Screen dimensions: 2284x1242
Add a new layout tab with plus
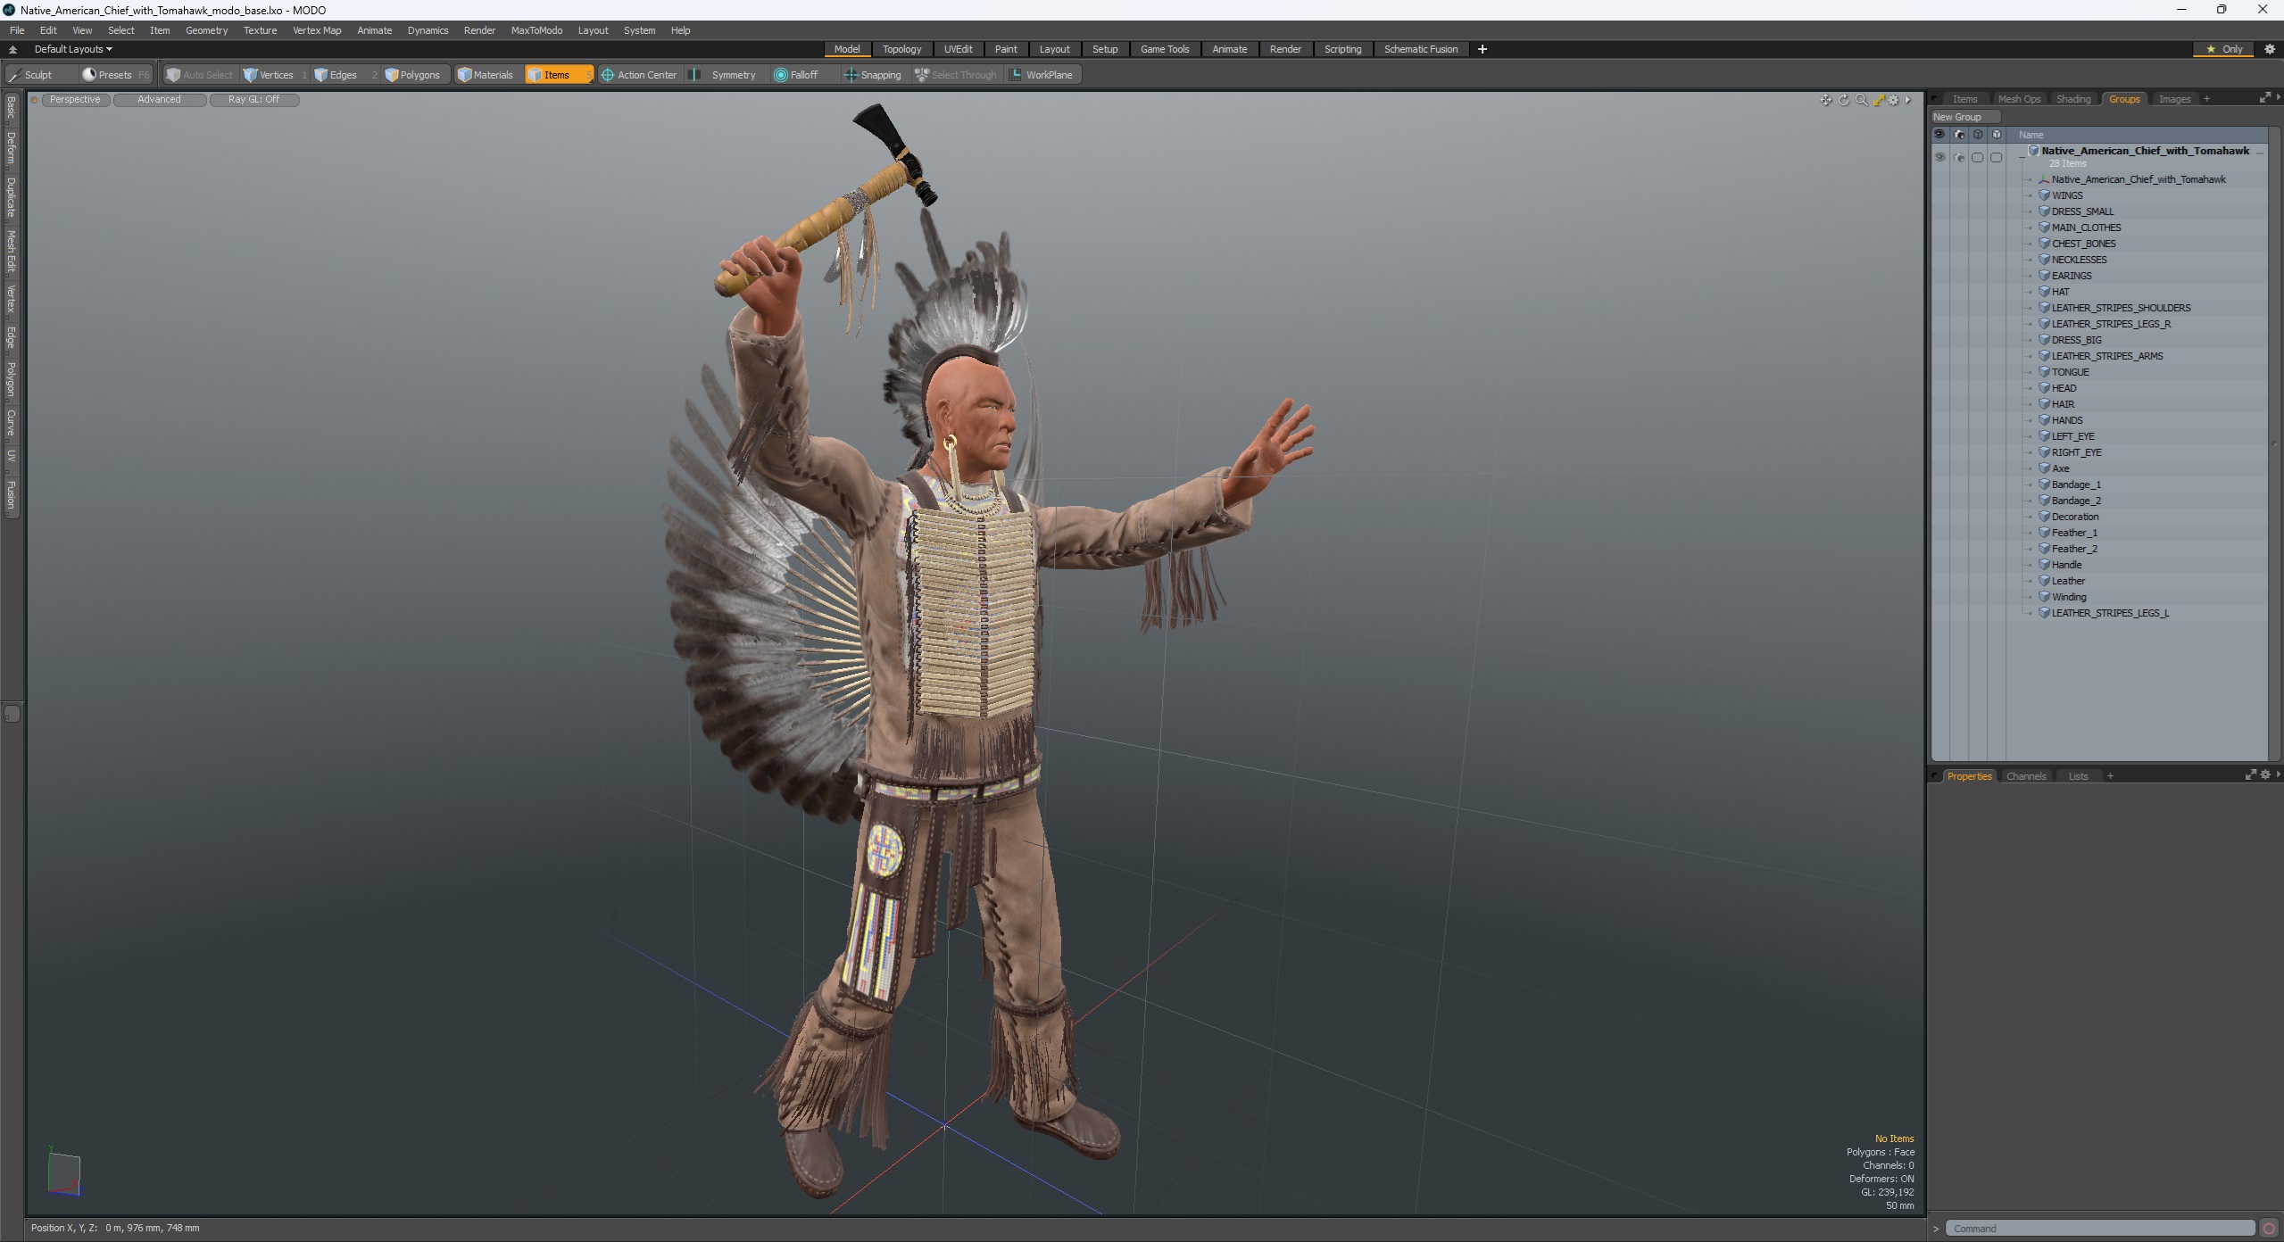tap(1483, 49)
